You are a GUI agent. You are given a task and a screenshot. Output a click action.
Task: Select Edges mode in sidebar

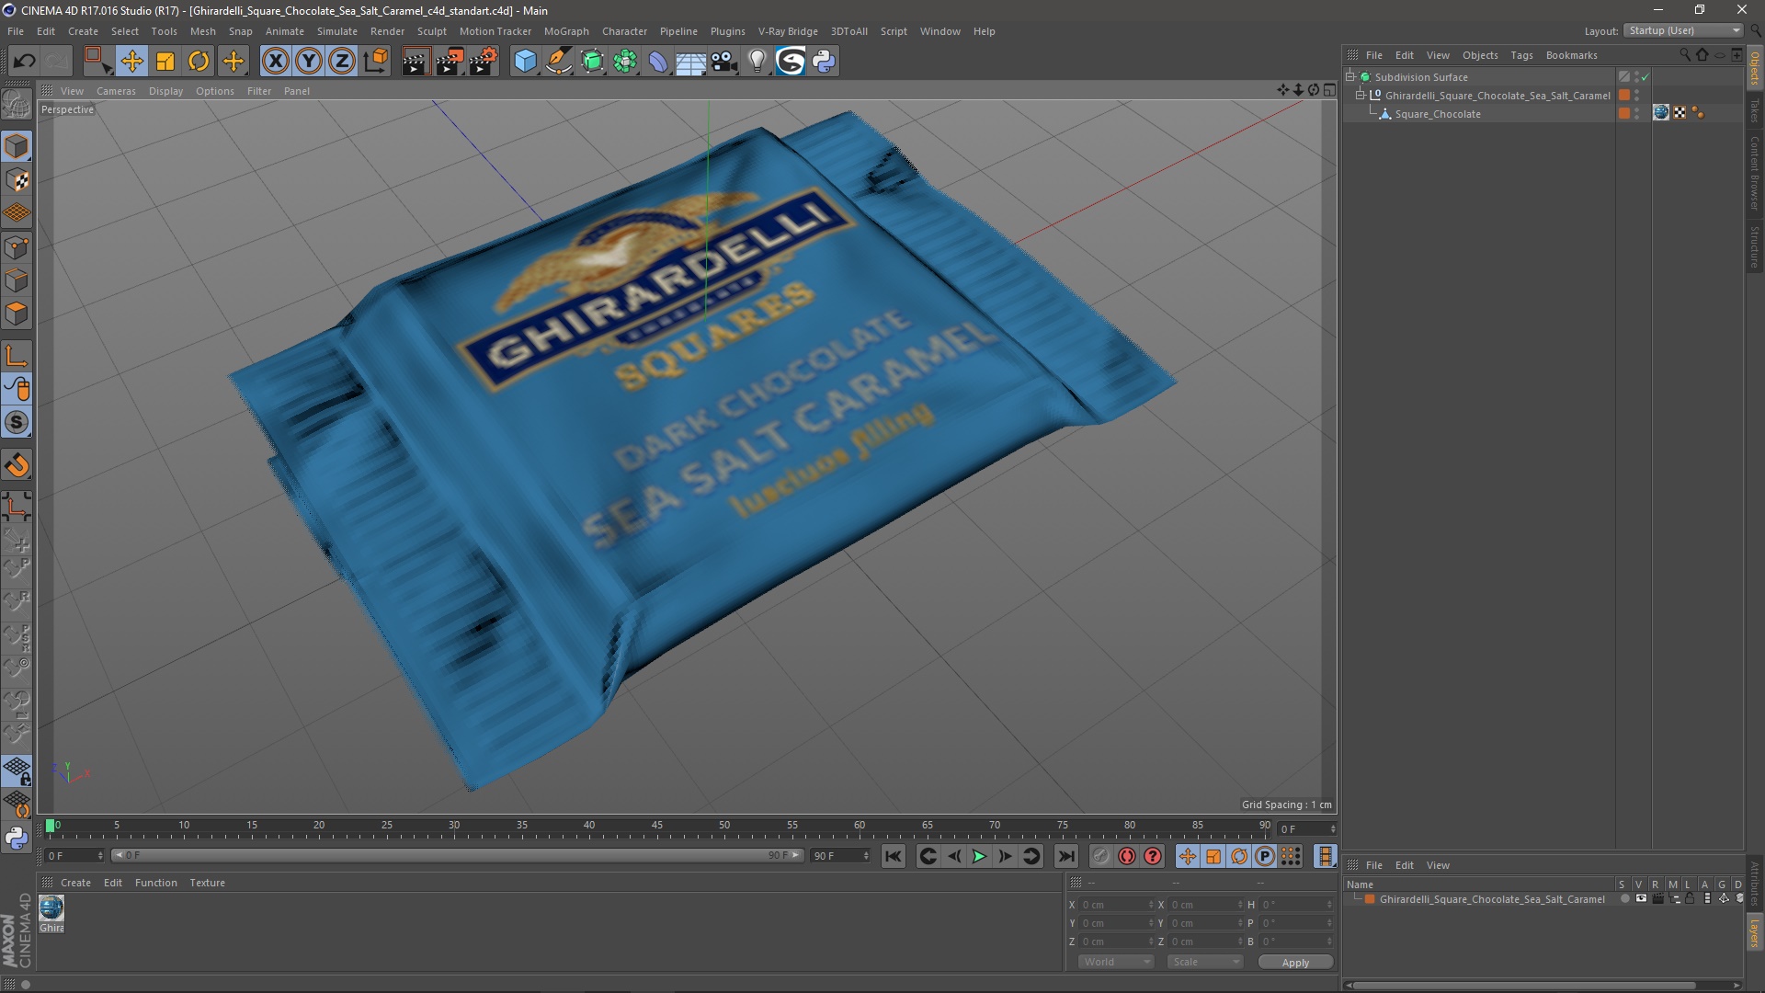(x=17, y=280)
